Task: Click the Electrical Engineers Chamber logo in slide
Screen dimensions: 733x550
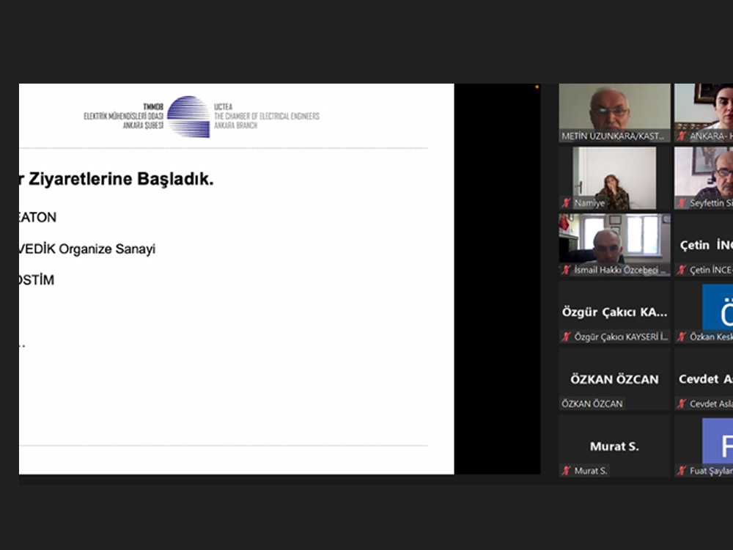Action: (x=188, y=117)
